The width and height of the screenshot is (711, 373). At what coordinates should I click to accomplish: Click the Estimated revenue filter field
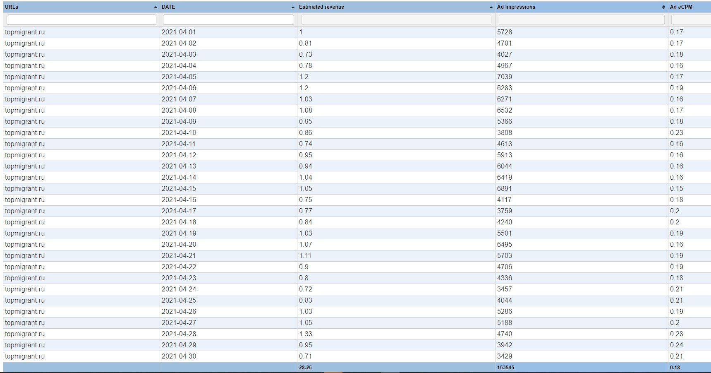pyautogui.click(x=396, y=19)
